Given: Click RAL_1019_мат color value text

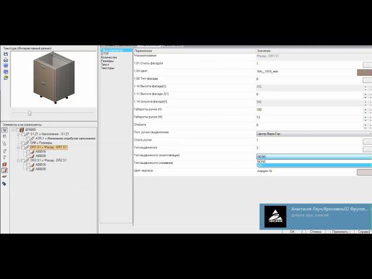Looking at the screenshot, I should click(x=268, y=71).
